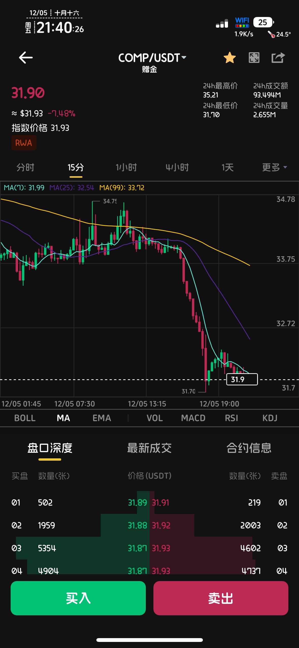The width and height of the screenshot is (299, 648).
Task: Switch to the 4小时 timeframe
Action: [177, 167]
